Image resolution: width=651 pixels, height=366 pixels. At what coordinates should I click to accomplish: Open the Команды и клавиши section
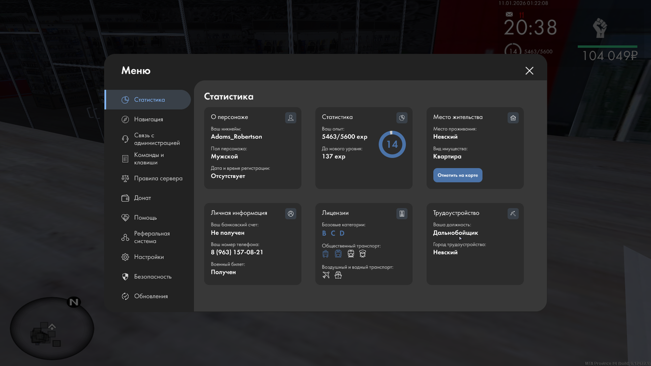[148, 159]
